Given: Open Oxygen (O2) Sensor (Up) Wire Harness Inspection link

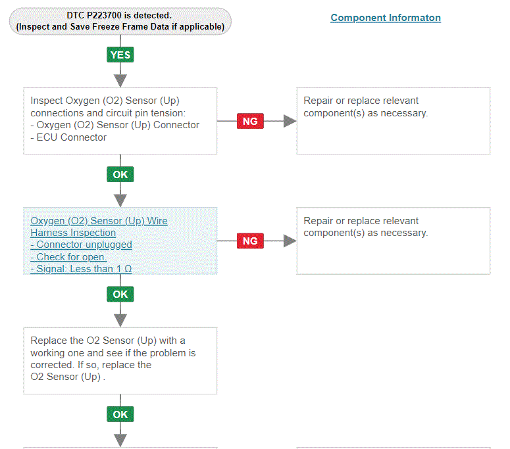Looking at the screenshot, I should [99, 227].
